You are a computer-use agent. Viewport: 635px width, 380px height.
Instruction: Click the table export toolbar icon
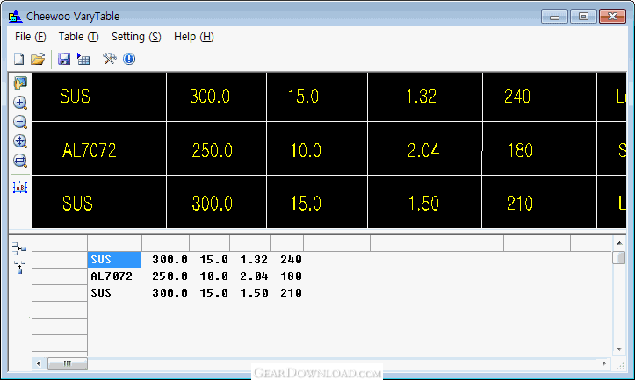(83, 59)
